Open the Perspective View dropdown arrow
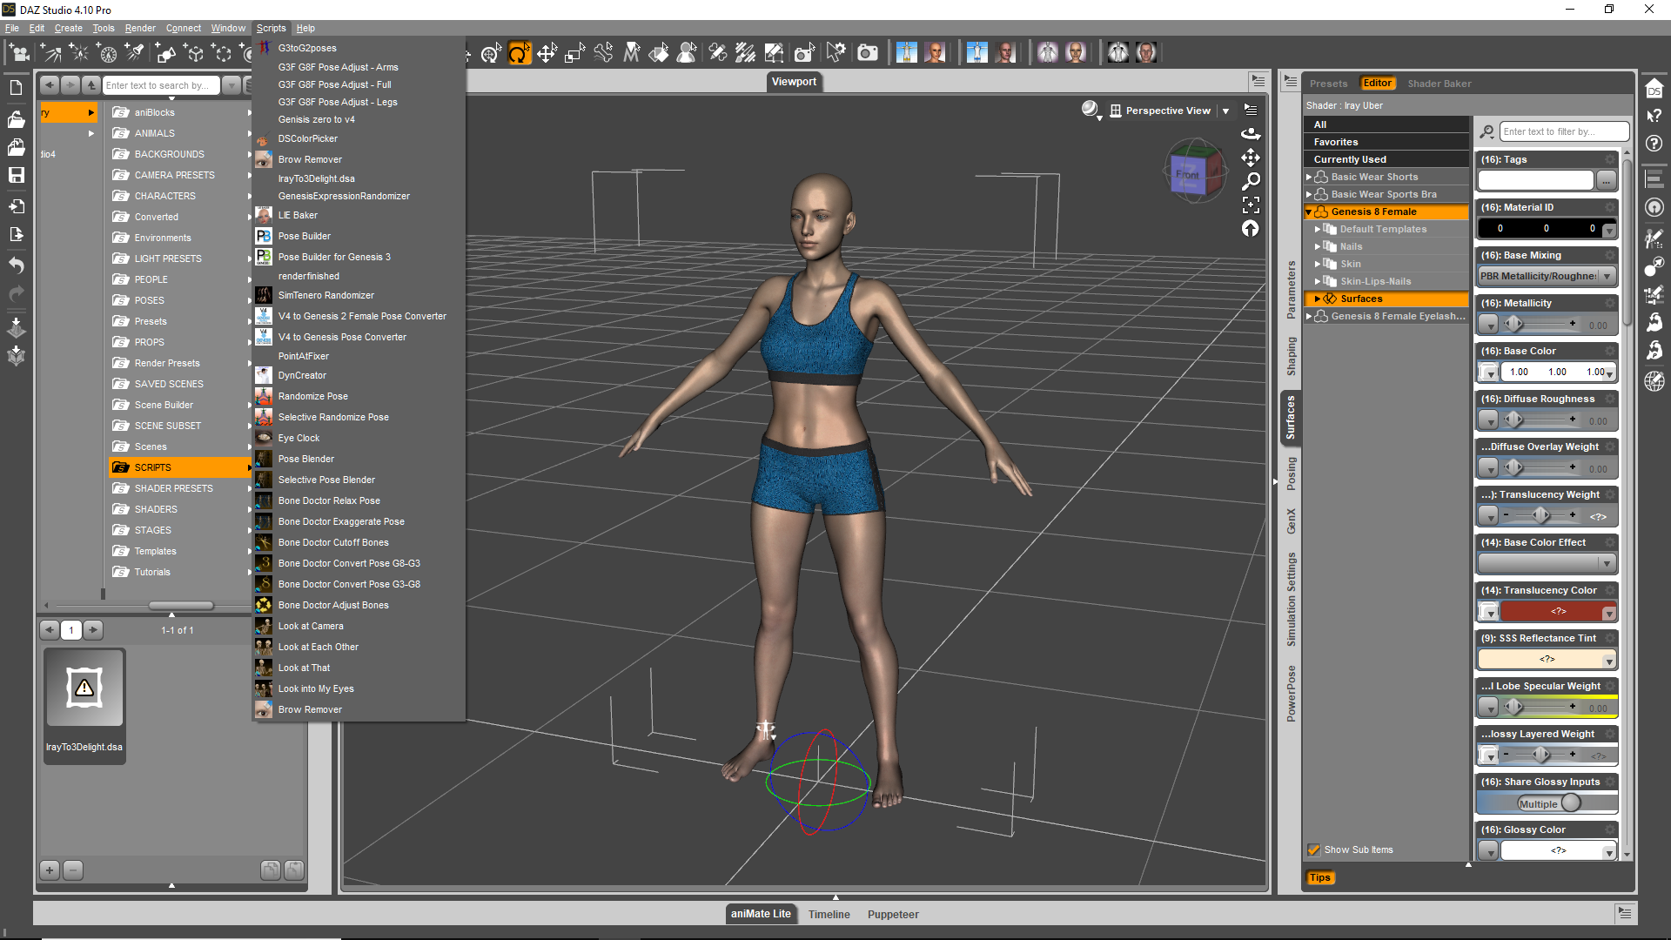1671x940 pixels. (1225, 111)
